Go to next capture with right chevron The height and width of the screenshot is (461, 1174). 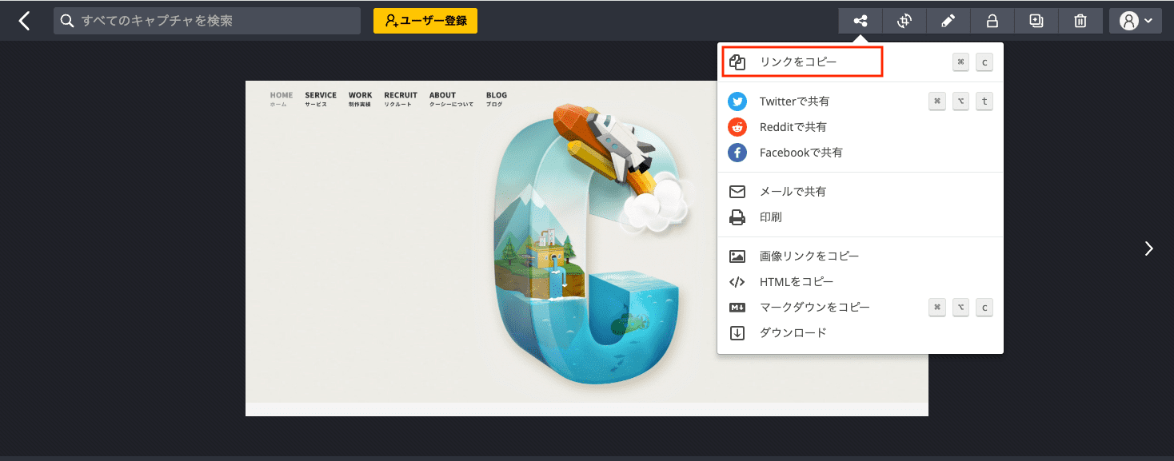point(1149,248)
